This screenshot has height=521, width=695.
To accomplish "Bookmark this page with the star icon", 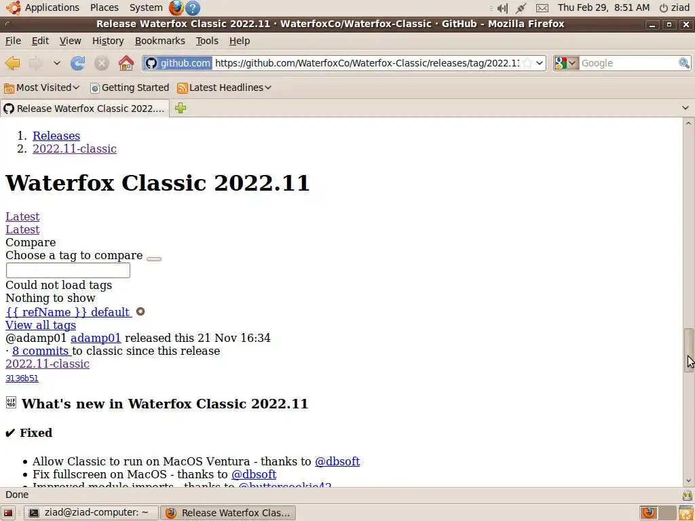I will (x=527, y=63).
